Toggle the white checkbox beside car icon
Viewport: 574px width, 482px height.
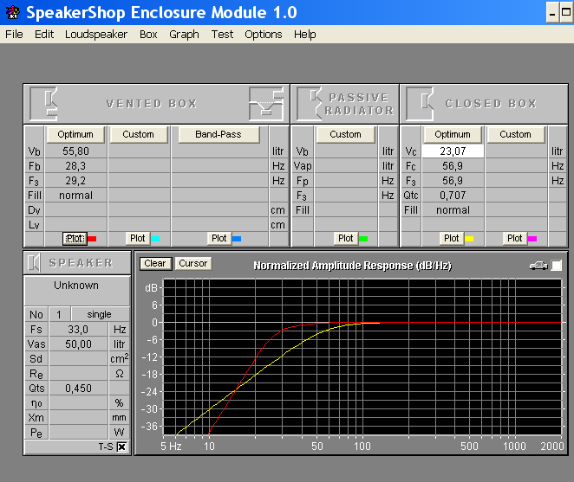[557, 266]
